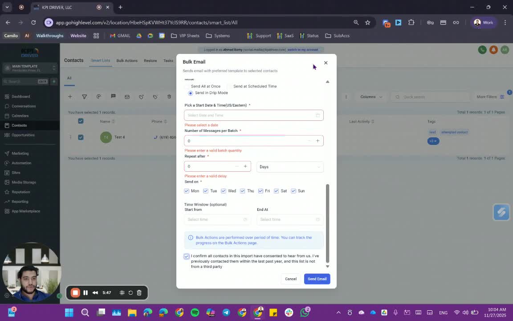Open Calendars in the sidebar
The width and height of the screenshot is (513, 321).
tap(20, 115)
